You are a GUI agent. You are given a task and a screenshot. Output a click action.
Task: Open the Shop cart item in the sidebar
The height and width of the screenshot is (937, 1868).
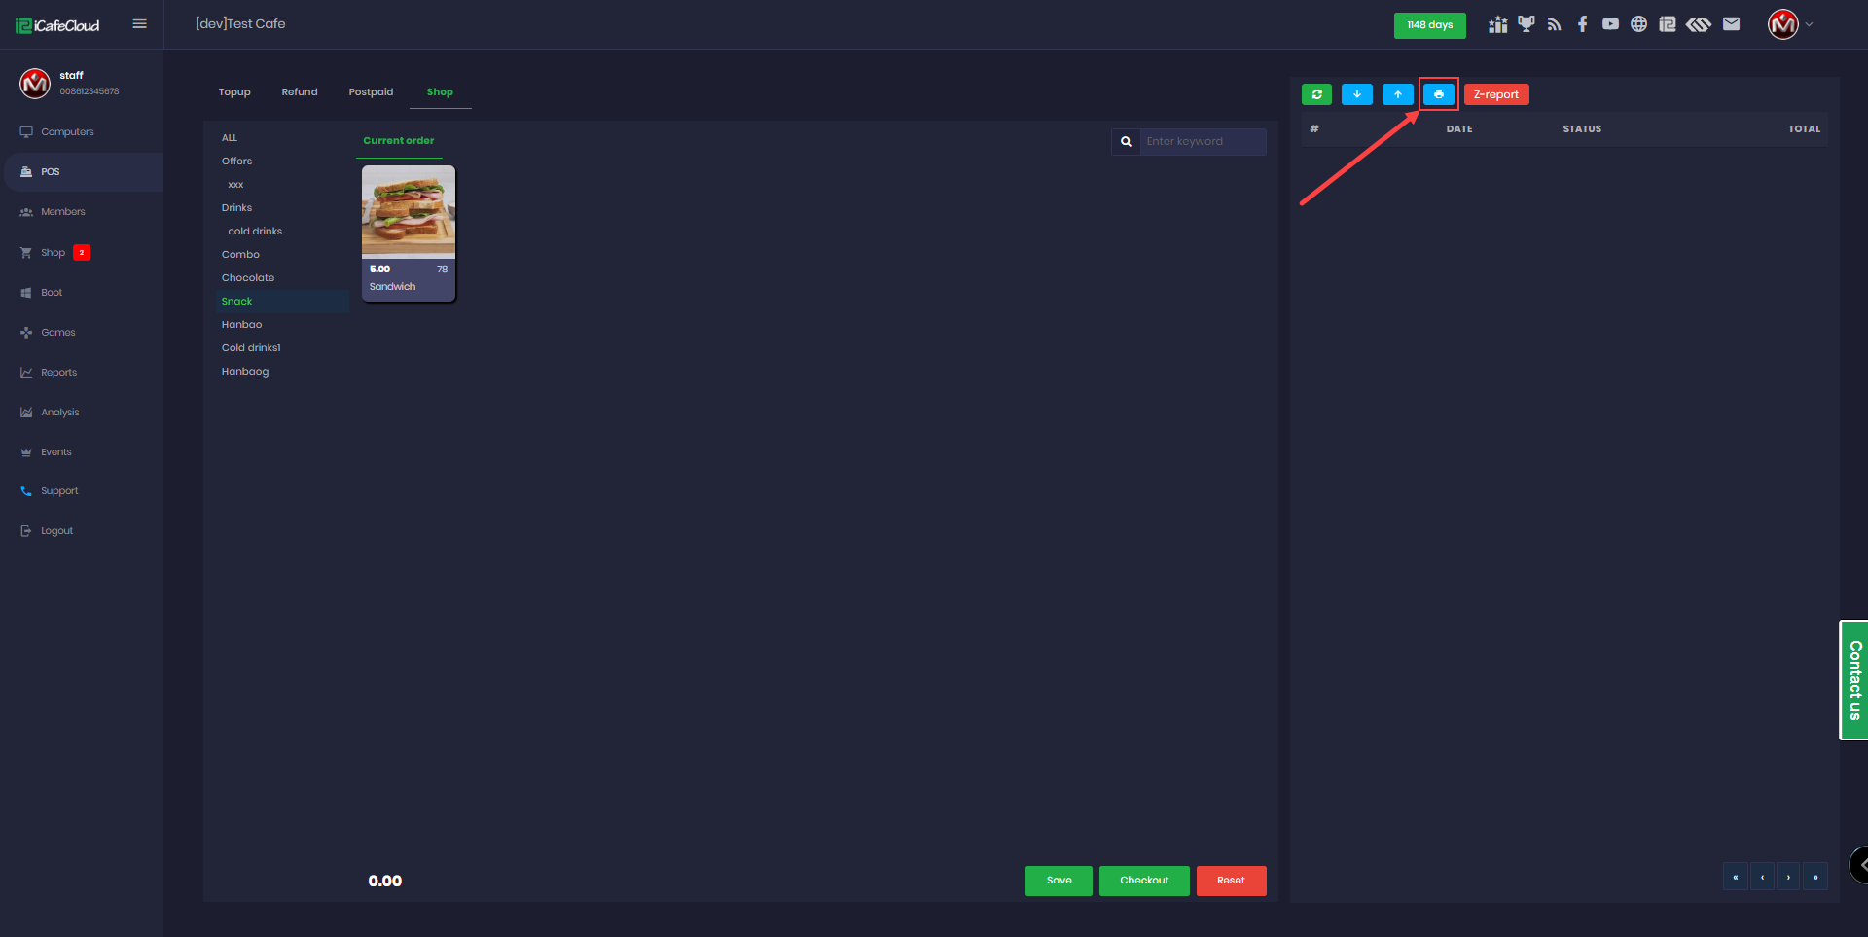pos(82,253)
